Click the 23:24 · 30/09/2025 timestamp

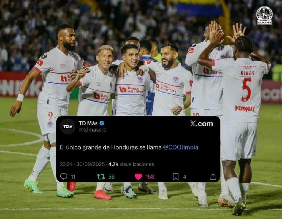tap(82, 164)
